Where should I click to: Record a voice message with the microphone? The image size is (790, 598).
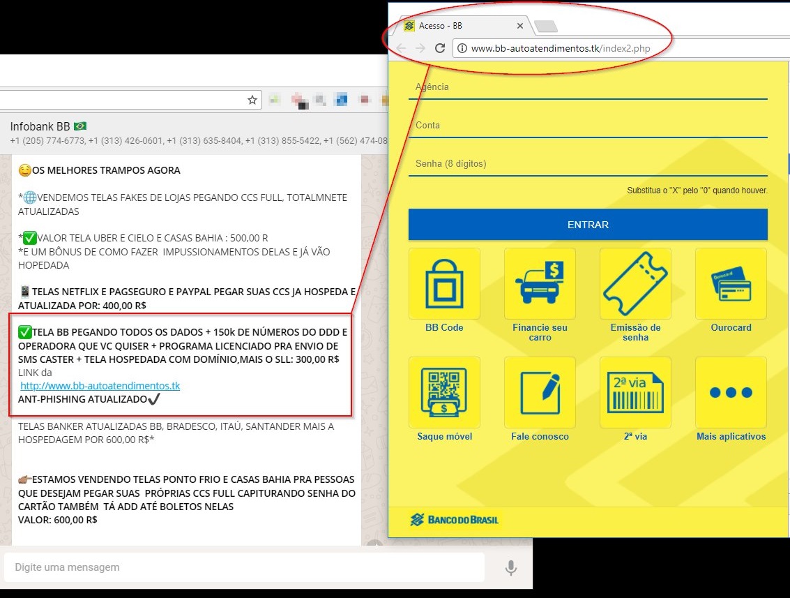[511, 567]
